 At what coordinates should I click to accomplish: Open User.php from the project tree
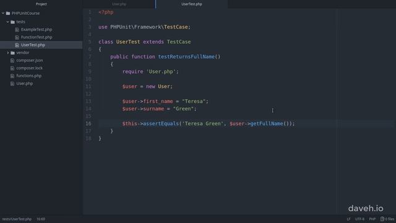pyautogui.click(x=25, y=84)
